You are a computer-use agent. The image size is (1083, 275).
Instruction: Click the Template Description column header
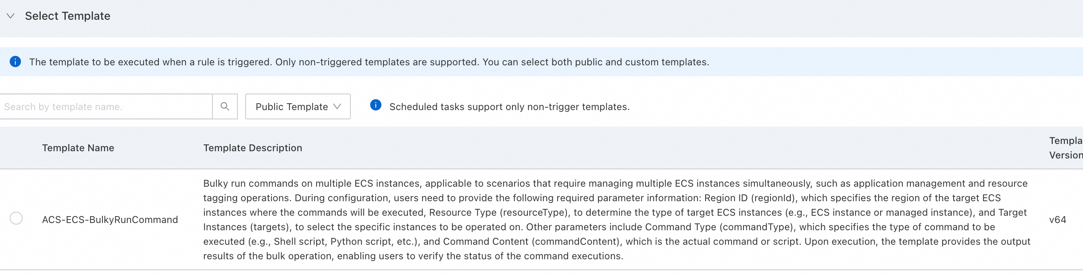(253, 148)
